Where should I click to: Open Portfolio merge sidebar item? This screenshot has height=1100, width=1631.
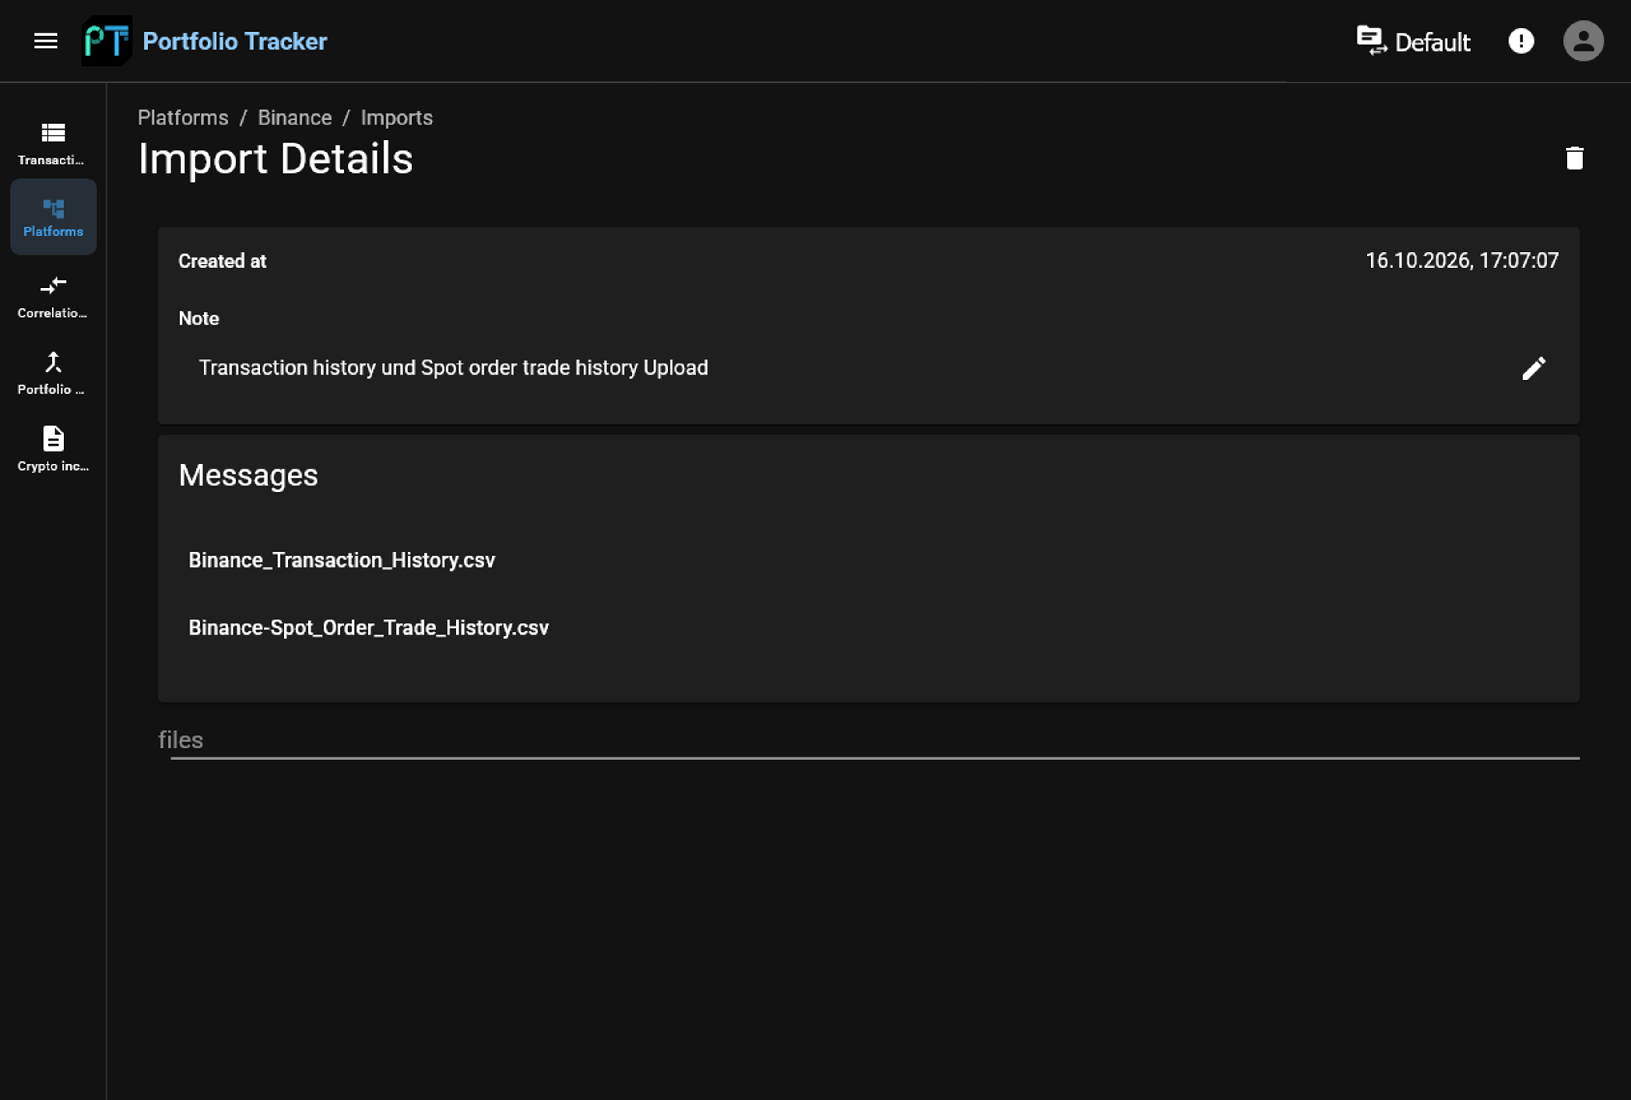coord(53,373)
